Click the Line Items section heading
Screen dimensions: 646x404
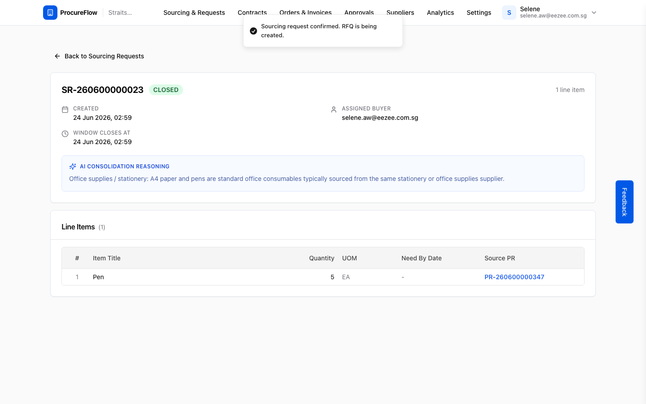tap(78, 227)
